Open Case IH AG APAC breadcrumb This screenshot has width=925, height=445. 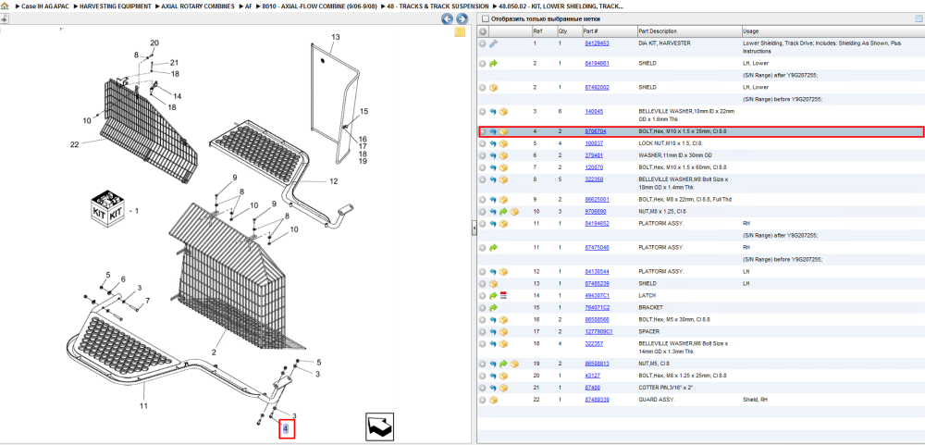click(43, 6)
